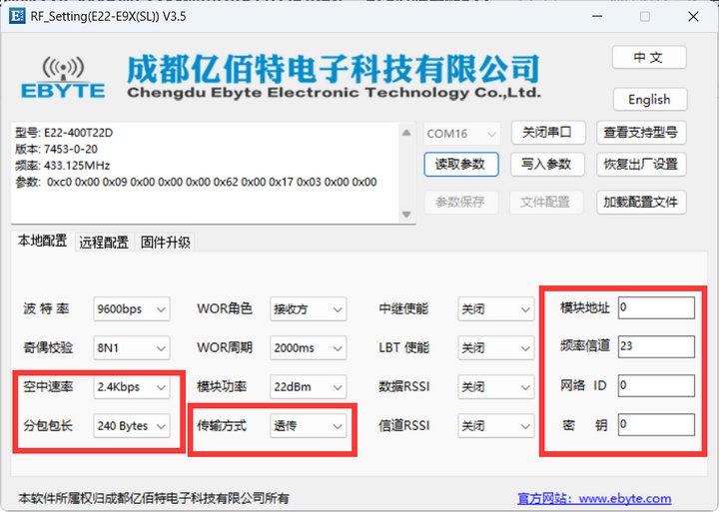
Task: Click the 参数 hex bytes line
Action: 196,182
